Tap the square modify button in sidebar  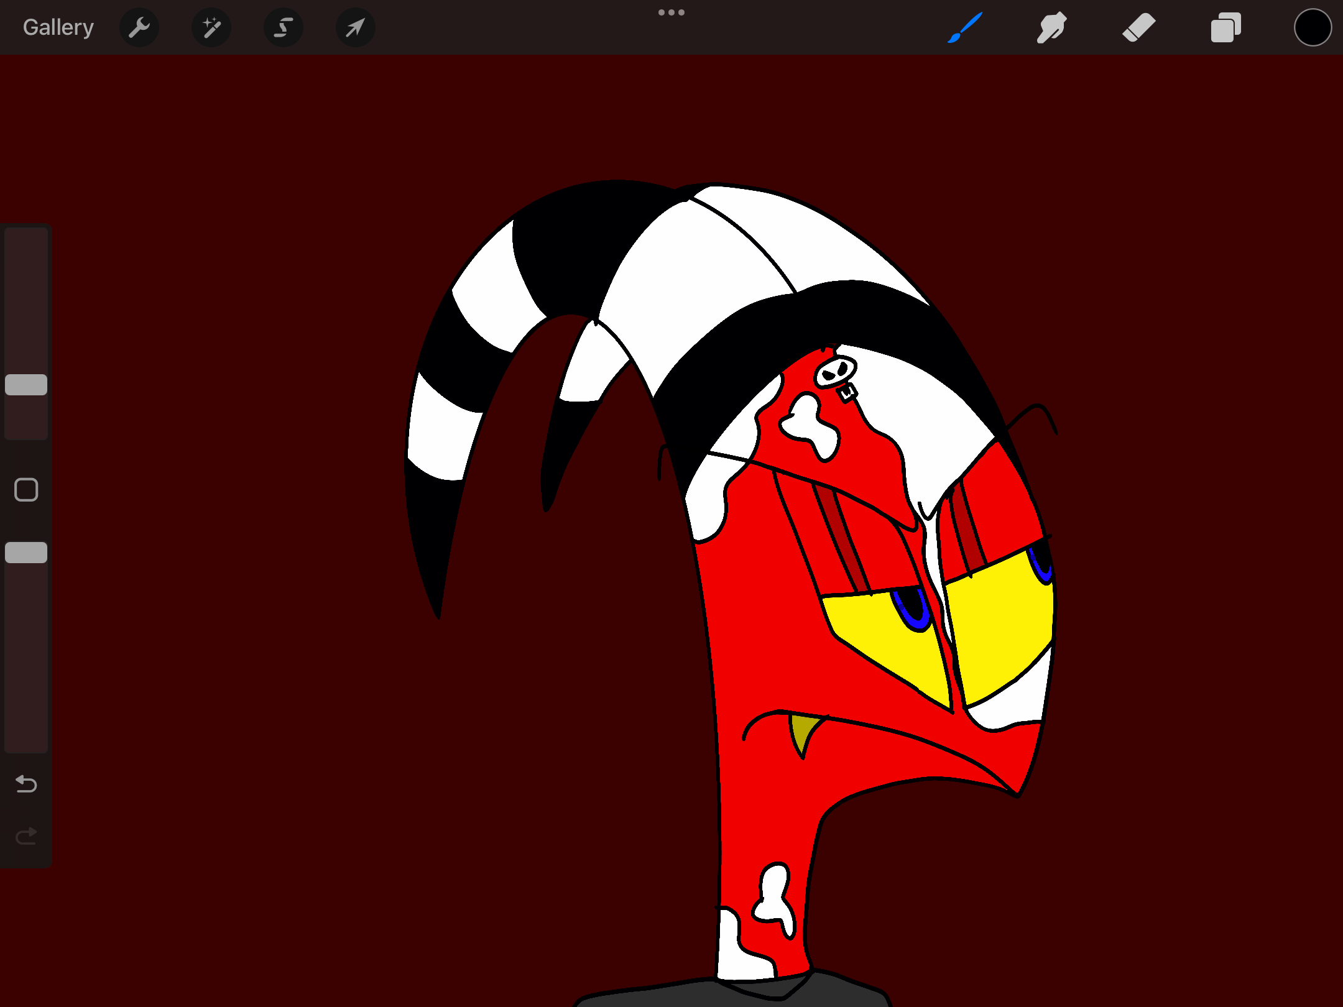click(26, 490)
